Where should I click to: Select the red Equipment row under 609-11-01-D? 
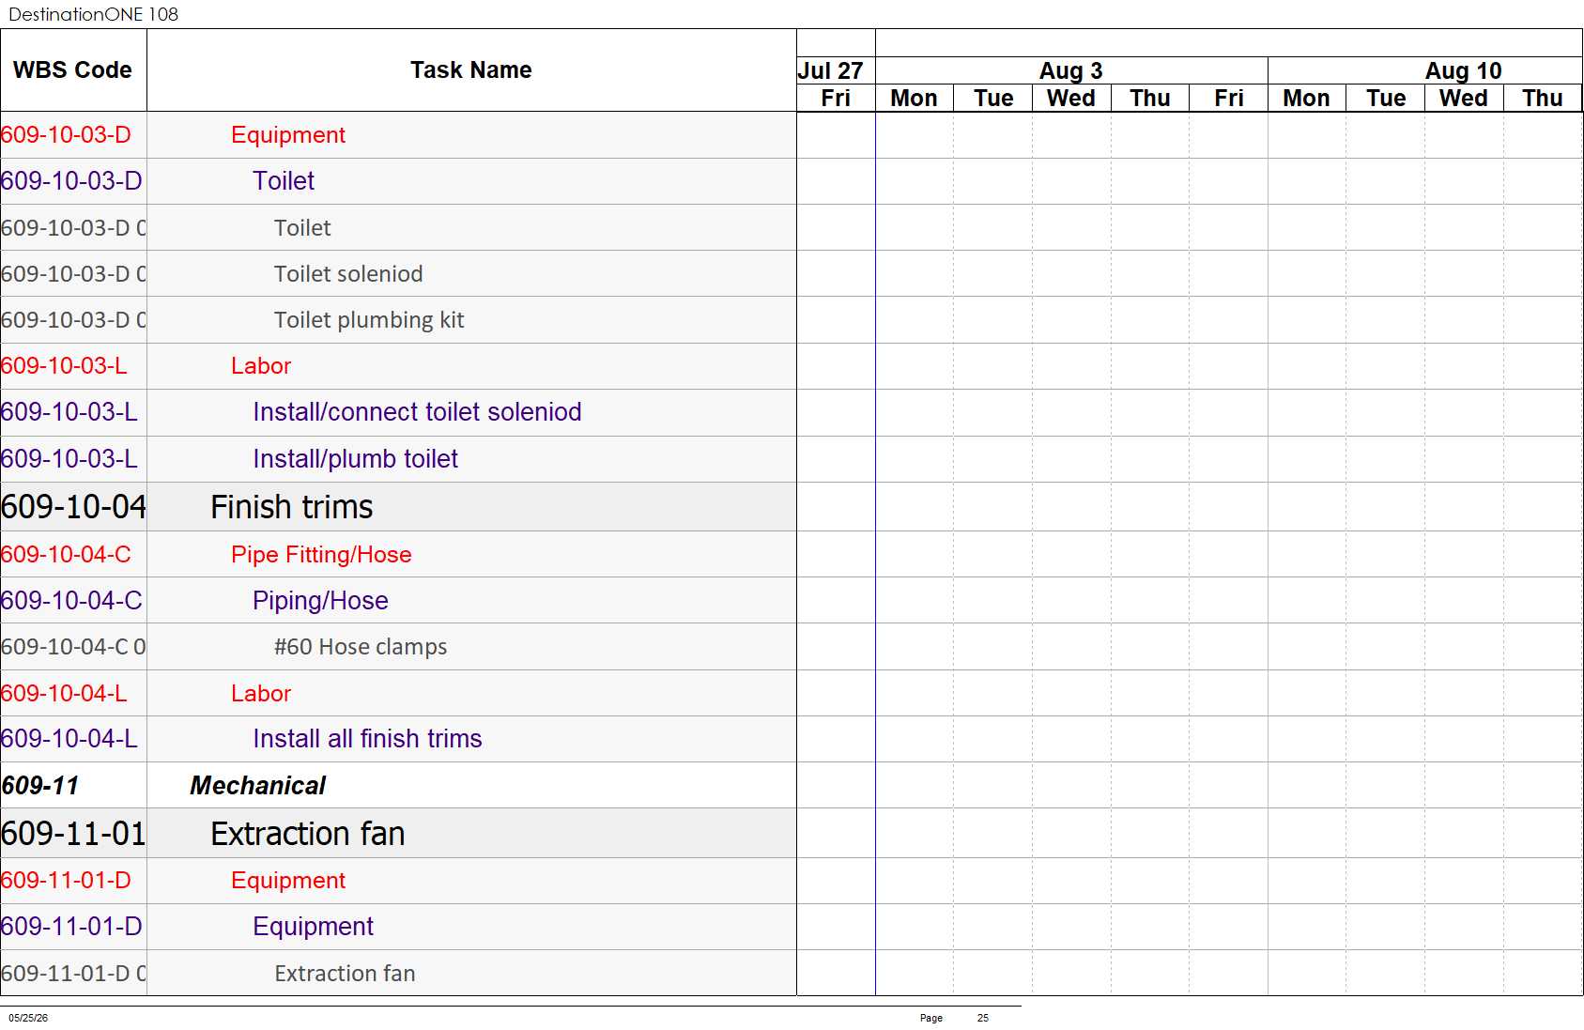click(398, 881)
